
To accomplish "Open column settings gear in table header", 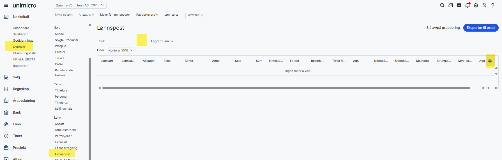I will tap(490, 61).
